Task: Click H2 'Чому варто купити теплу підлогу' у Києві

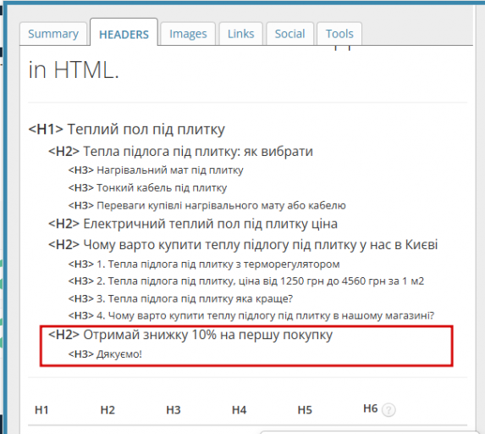Action: [x=243, y=245]
